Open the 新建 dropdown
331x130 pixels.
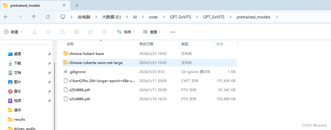point(13,32)
